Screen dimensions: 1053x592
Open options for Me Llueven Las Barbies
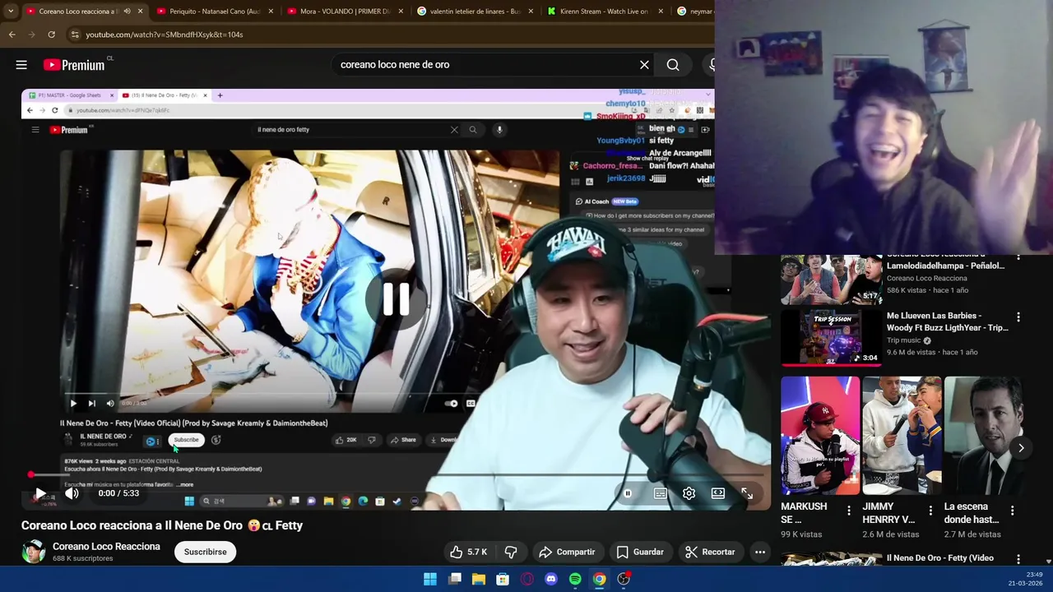tap(1018, 317)
